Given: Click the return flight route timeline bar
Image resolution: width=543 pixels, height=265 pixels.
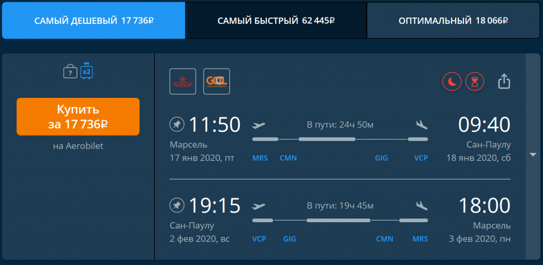Looking at the screenshot, I should click(340, 221).
